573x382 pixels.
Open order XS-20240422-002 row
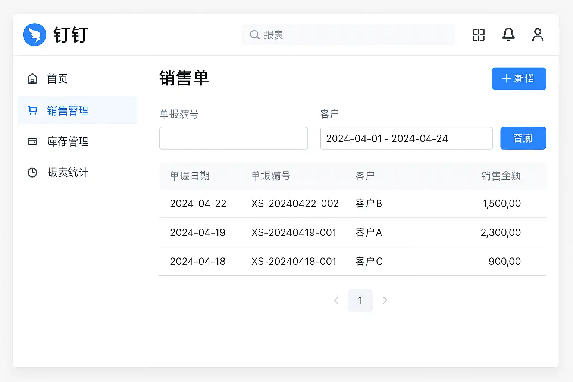(295, 204)
